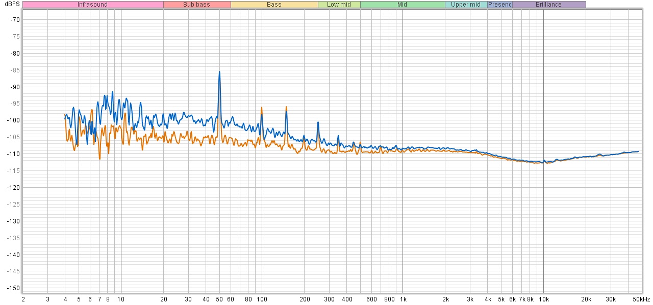Click the 600 frequency axis label

(x=371, y=299)
